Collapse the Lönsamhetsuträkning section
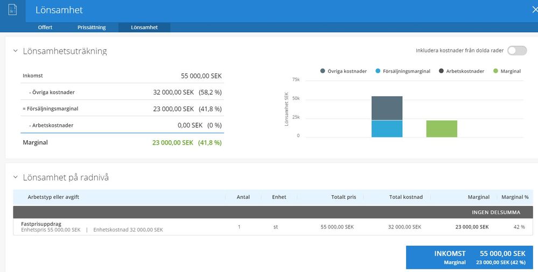Screen dimensions: 538x272 16,51
